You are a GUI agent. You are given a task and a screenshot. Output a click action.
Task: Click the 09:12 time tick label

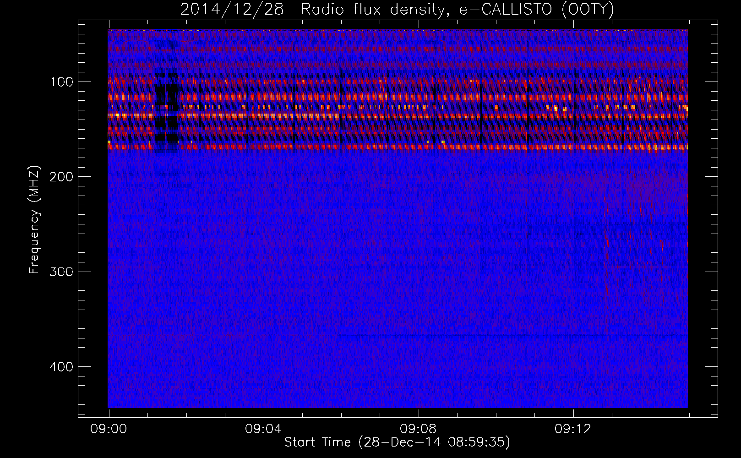click(x=573, y=429)
